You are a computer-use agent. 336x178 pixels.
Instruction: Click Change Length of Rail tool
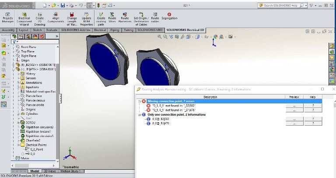72,19
